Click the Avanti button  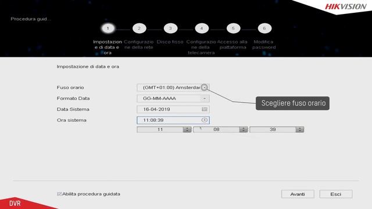click(x=298, y=194)
